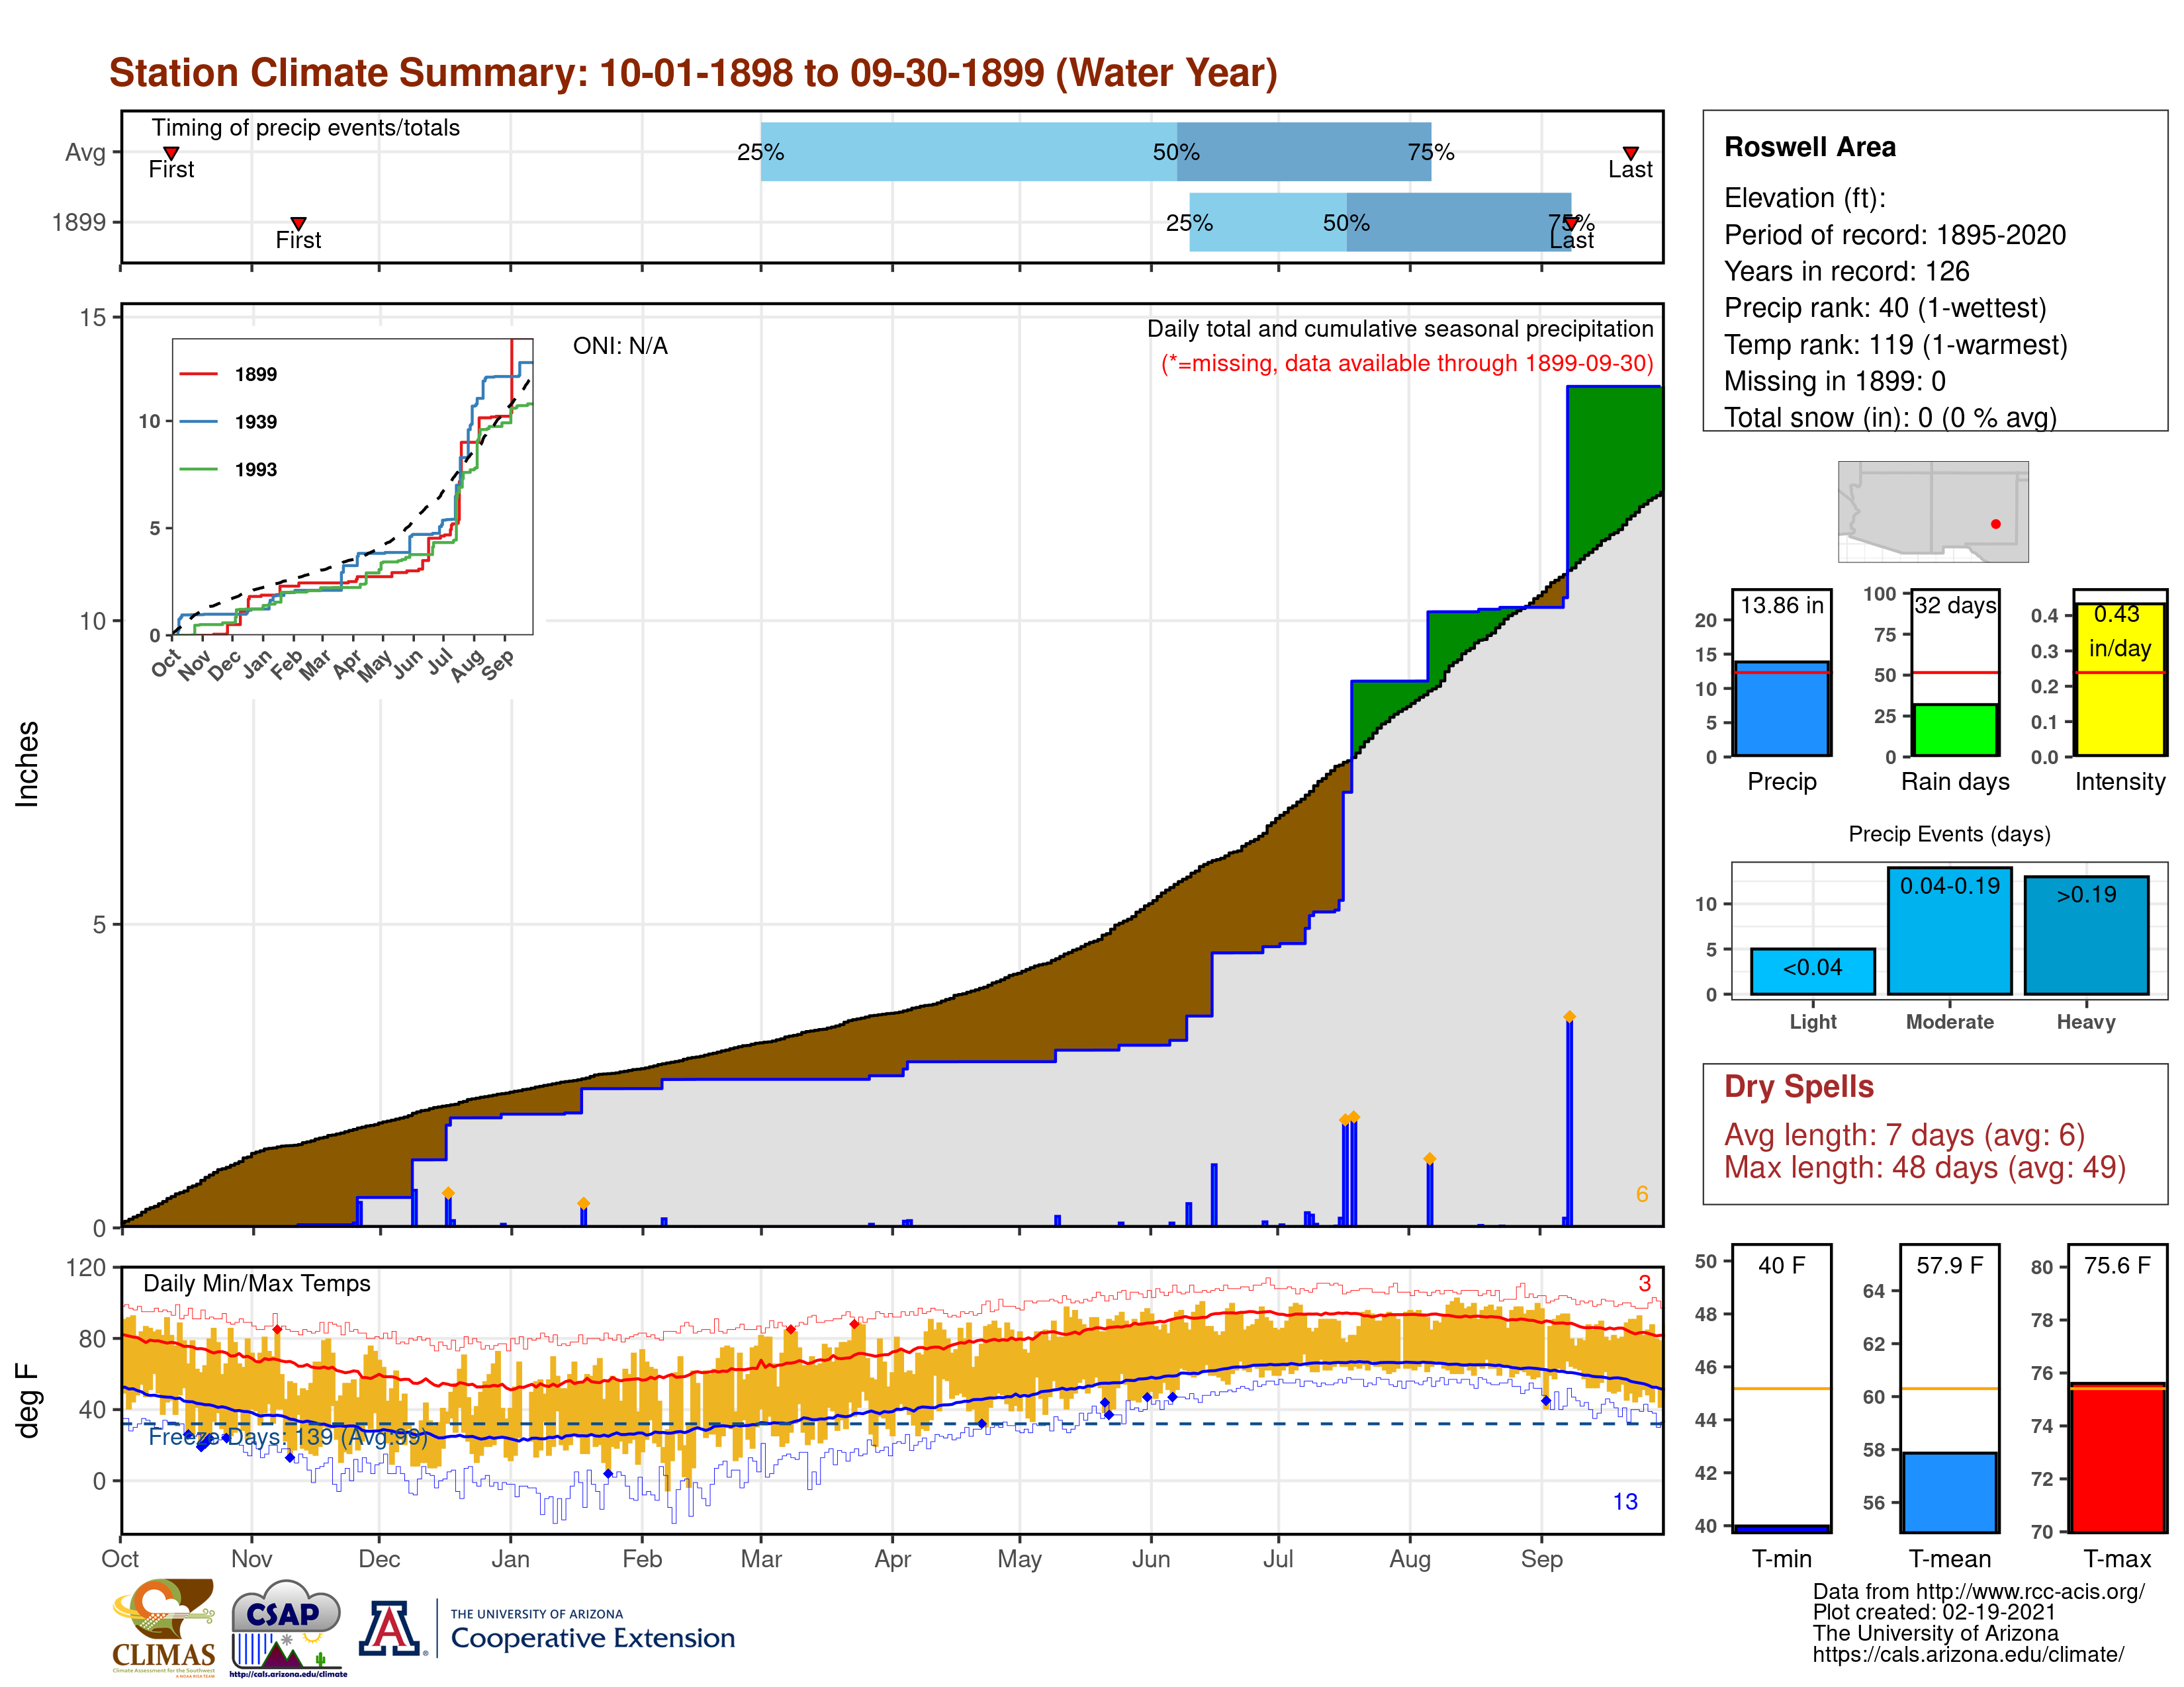Screen dimensions: 2184x1687
Task: Click the green 1993 legend line
Action: pyautogui.click(x=198, y=469)
